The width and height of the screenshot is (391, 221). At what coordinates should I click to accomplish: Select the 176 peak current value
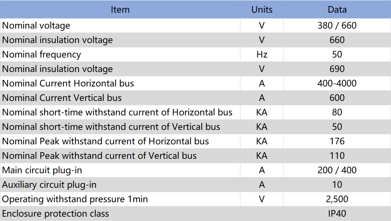coord(337,141)
